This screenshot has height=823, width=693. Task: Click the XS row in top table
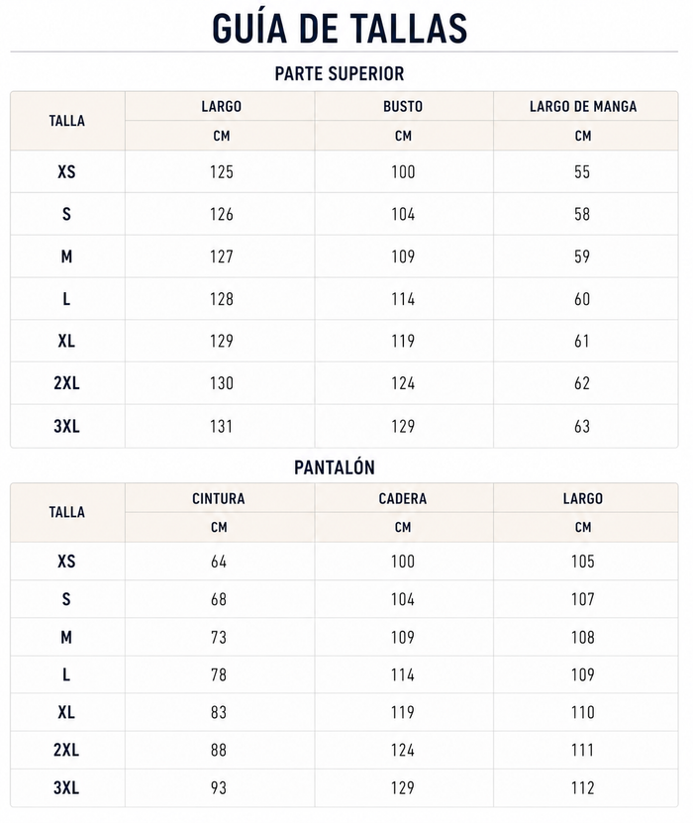[345, 171]
